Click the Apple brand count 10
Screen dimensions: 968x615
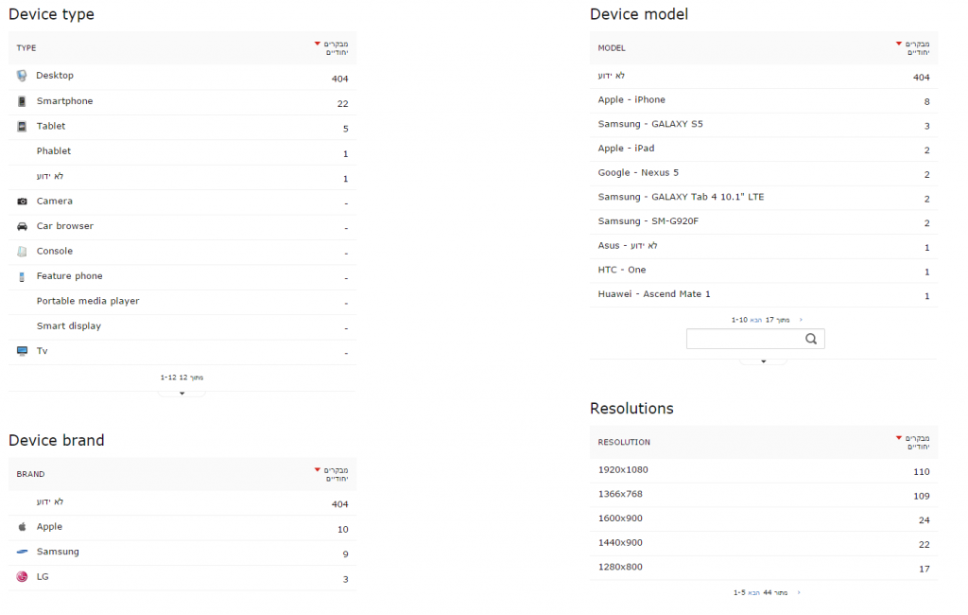342,530
